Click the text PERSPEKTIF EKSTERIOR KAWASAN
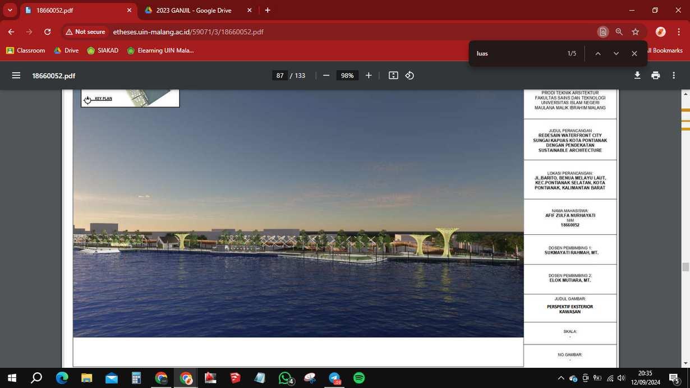Viewport: 690px width, 388px height. [570, 309]
